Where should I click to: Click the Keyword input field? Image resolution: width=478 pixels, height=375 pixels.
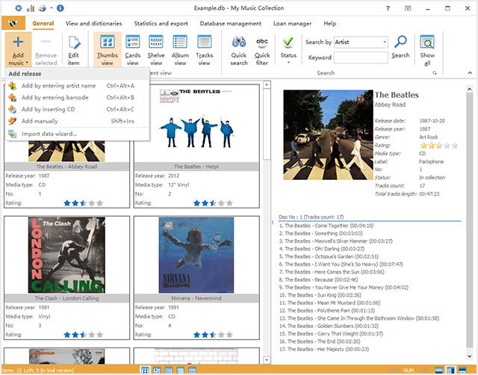pyautogui.click(x=361, y=57)
